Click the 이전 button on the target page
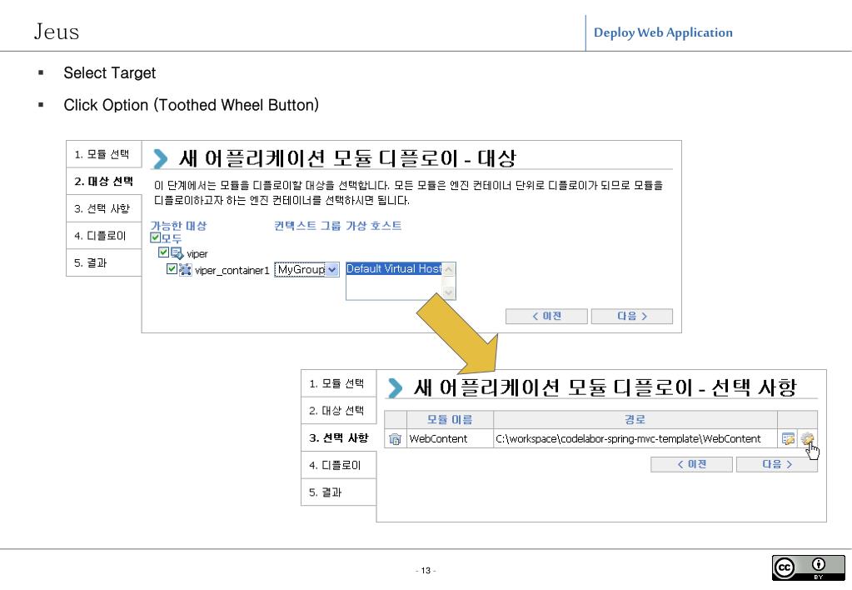Image resolution: width=852 pixels, height=590 pixels. coord(546,316)
